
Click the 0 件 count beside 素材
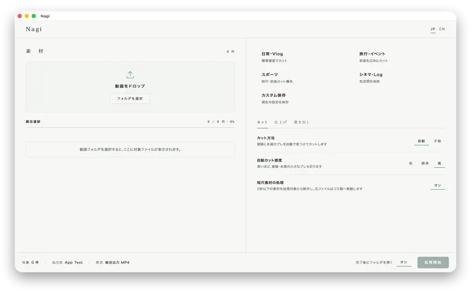231,52
